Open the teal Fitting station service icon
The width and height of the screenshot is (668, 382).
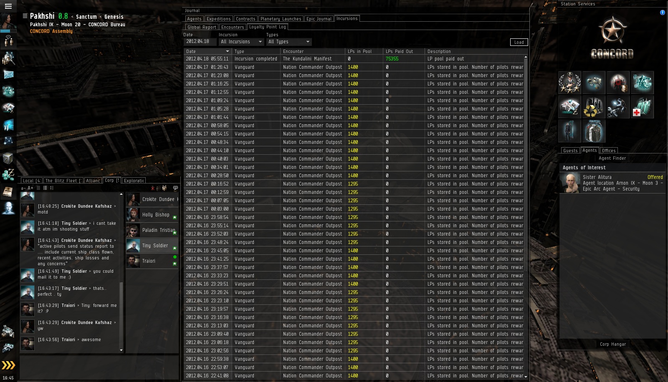pyautogui.click(x=642, y=82)
